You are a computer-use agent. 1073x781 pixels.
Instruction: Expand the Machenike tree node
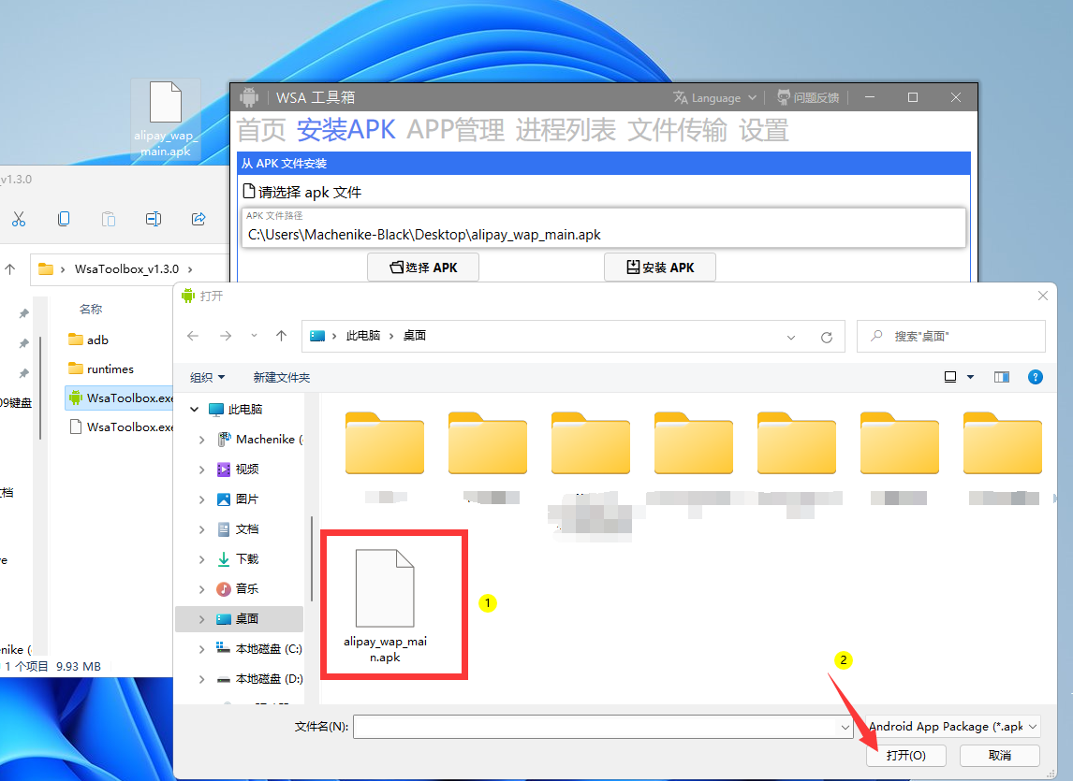coord(201,440)
